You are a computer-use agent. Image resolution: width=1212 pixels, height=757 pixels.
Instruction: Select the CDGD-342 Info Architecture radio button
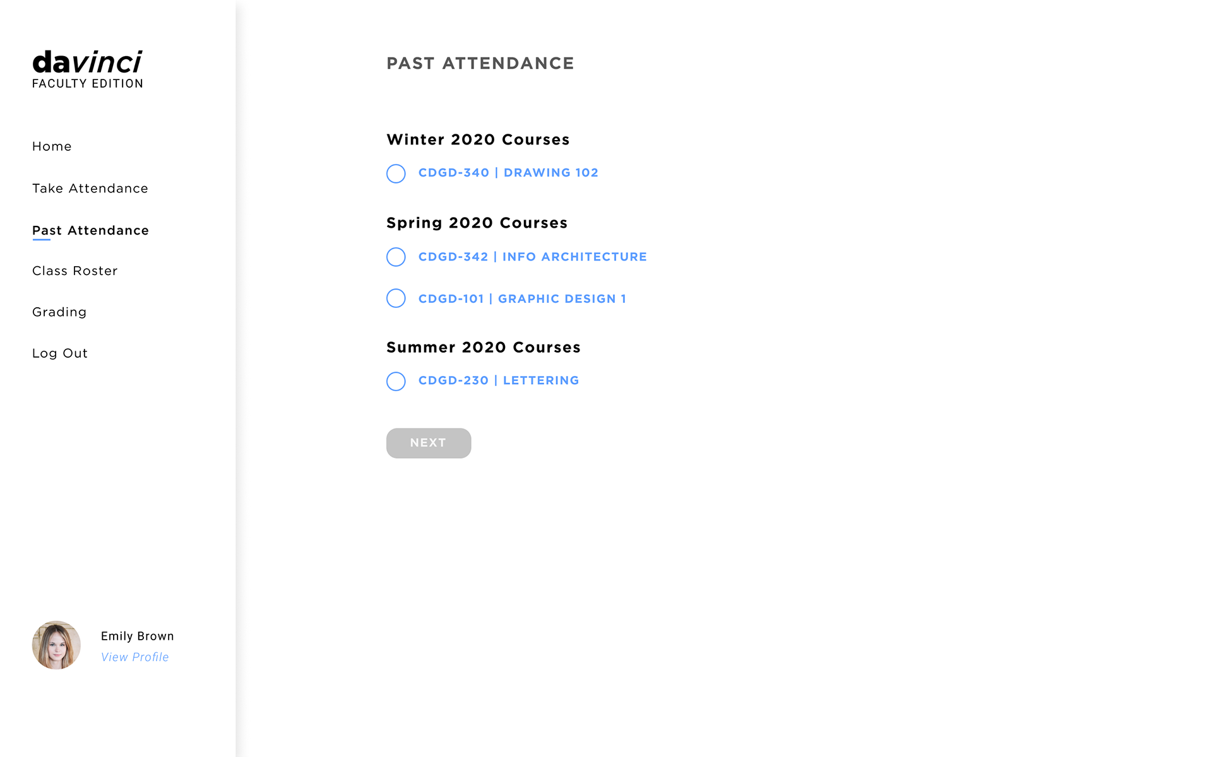[x=396, y=257]
